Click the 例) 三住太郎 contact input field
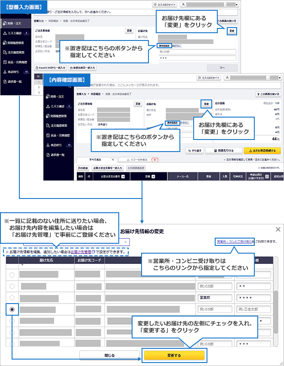Screen dimensions: 284x366 point(253,309)
